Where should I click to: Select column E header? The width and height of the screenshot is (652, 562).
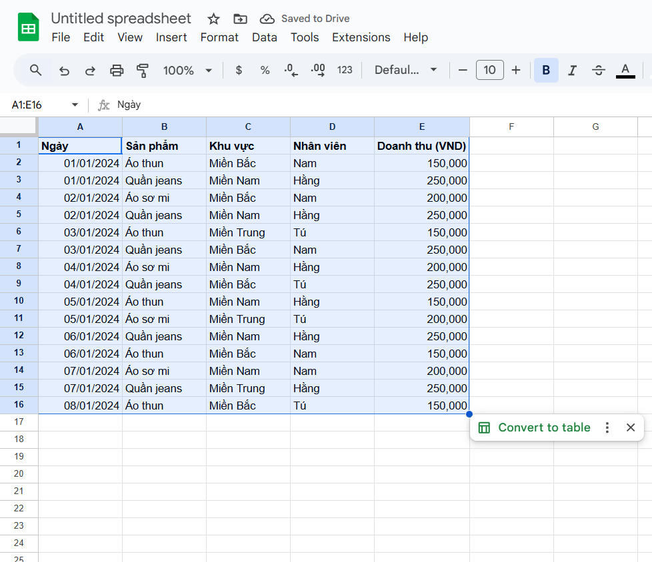tap(422, 127)
